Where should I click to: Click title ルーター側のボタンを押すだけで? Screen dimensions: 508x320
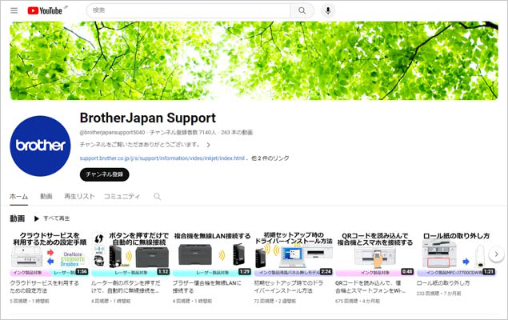pos(126,286)
